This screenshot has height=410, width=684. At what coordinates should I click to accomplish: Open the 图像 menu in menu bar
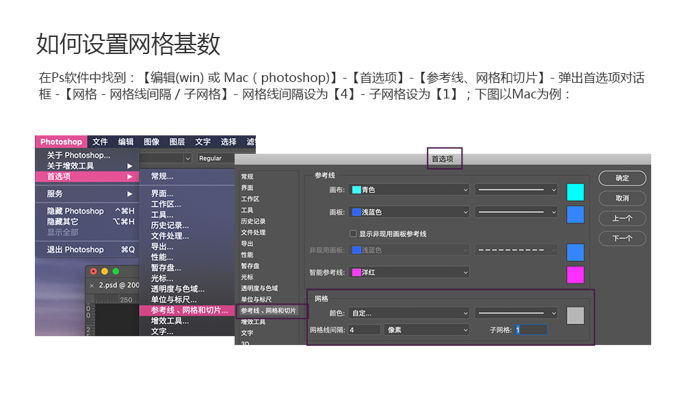click(151, 141)
